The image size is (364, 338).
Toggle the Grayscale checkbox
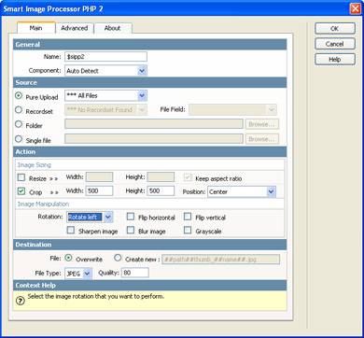point(188,231)
